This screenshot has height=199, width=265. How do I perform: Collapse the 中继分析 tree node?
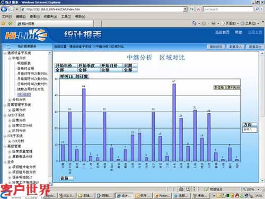10,58
